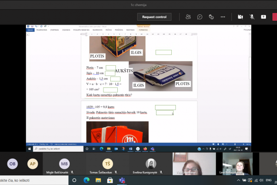277x185 pixels.
Task: Click zoom out minus in Word status bar
Action: (x=227, y=144)
